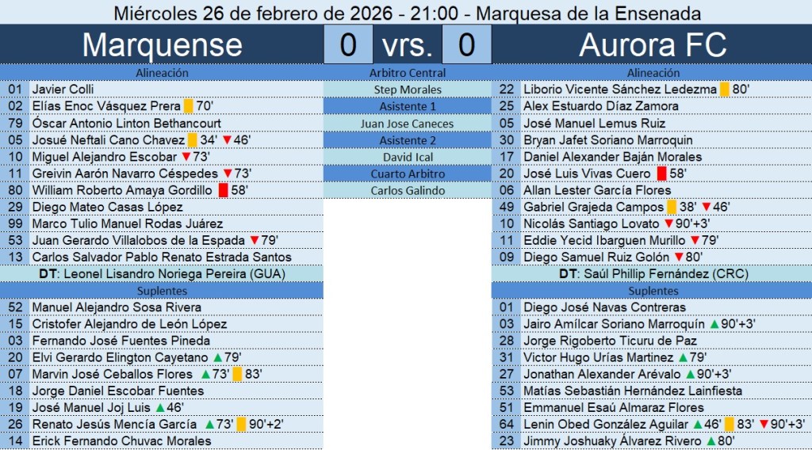The height and width of the screenshot is (450, 812).
Task: Select the Aurora FC score box
Action: (x=466, y=45)
